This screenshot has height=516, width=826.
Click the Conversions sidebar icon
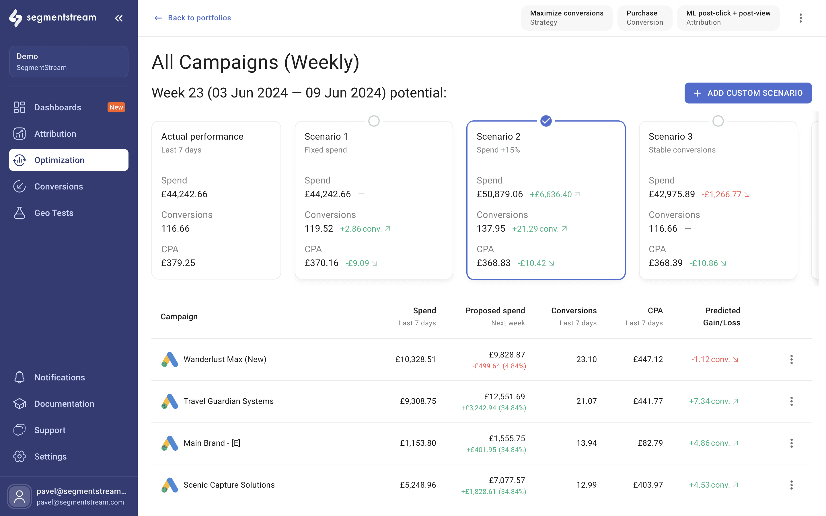point(20,186)
